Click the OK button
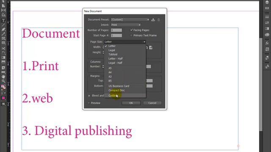 point(131,103)
